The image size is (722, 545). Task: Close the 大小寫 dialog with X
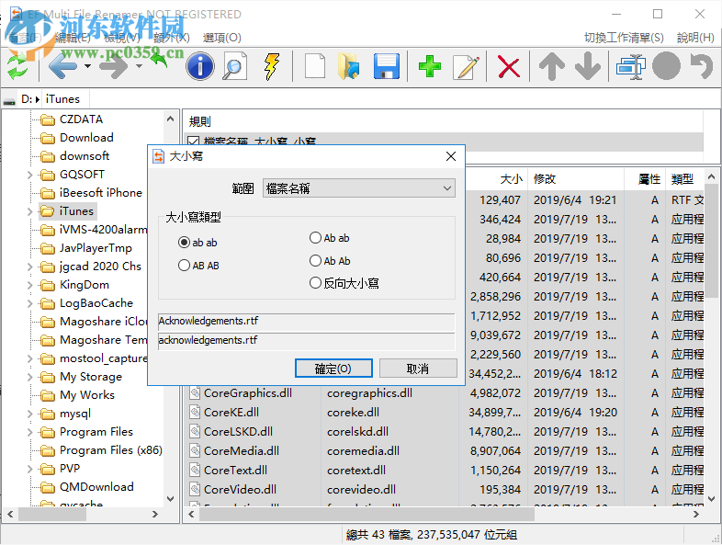coord(451,156)
